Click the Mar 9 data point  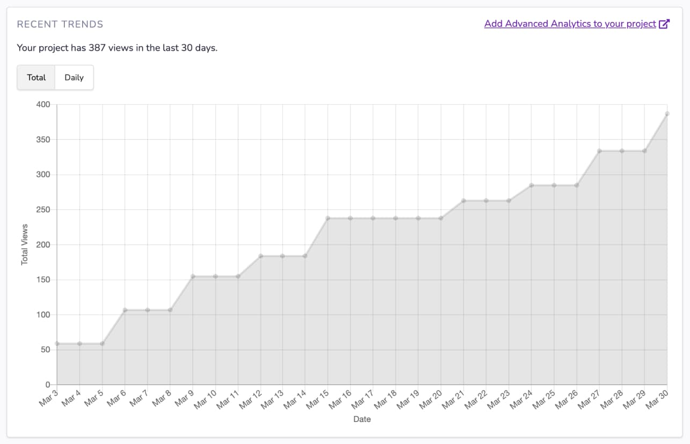coord(192,277)
